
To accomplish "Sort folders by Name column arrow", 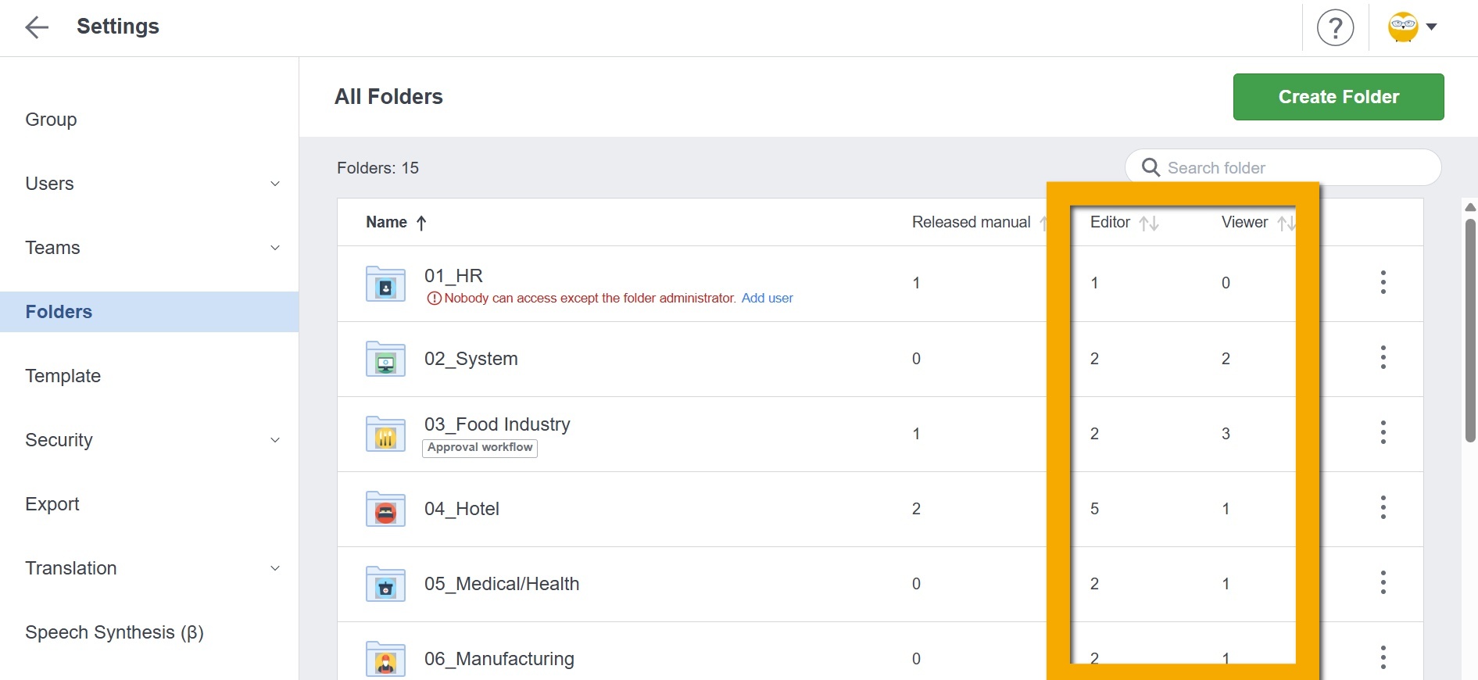I will [x=421, y=223].
